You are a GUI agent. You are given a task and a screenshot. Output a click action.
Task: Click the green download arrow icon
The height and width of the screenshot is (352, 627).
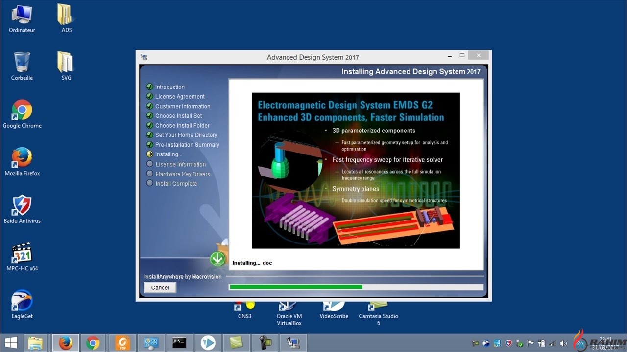(217, 259)
